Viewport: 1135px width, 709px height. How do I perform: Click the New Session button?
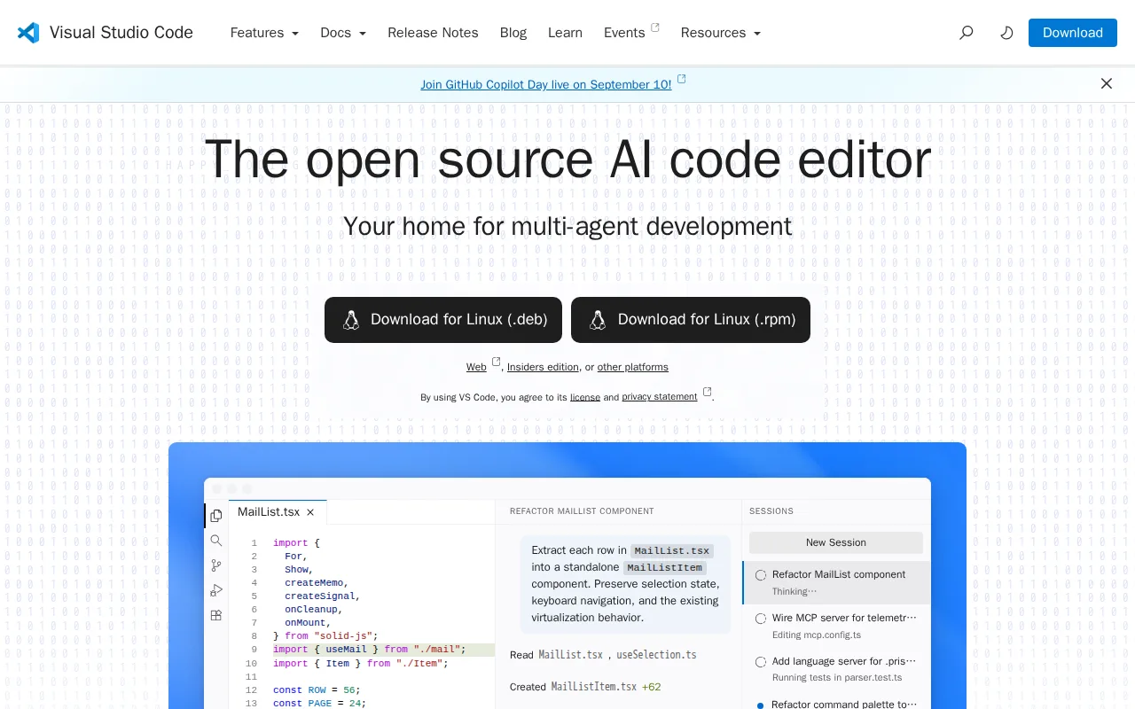point(836,542)
